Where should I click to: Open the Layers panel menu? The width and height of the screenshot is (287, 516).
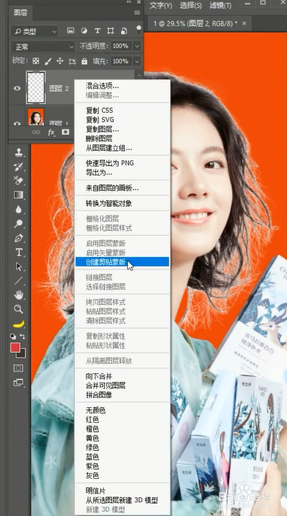[137, 12]
